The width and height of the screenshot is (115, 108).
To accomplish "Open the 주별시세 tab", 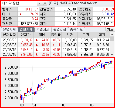I will [43, 29].
